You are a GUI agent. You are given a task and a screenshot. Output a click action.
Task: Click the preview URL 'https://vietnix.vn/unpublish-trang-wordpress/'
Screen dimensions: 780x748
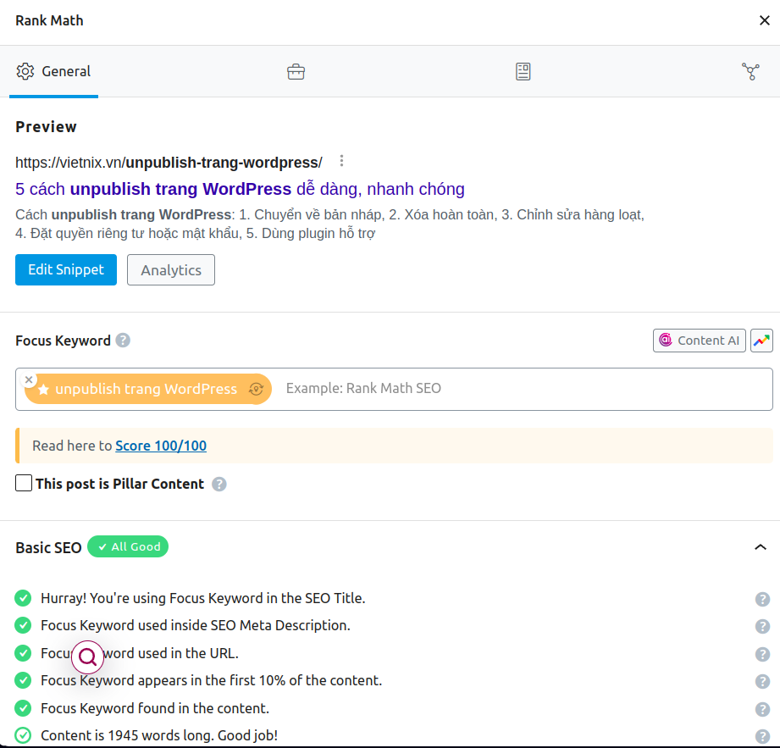tap(169, 163)
